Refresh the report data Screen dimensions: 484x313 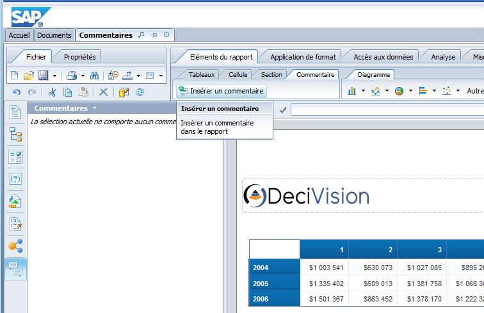tap(140, 92)
